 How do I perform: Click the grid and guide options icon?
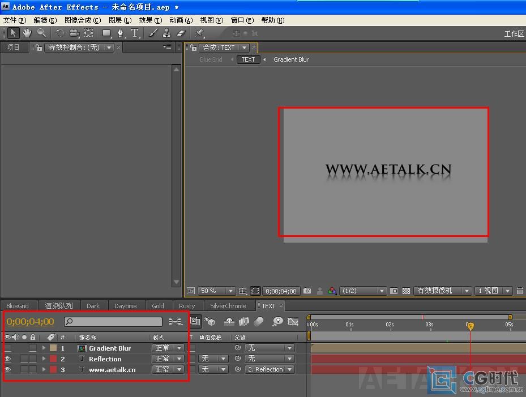click(242, 291)
